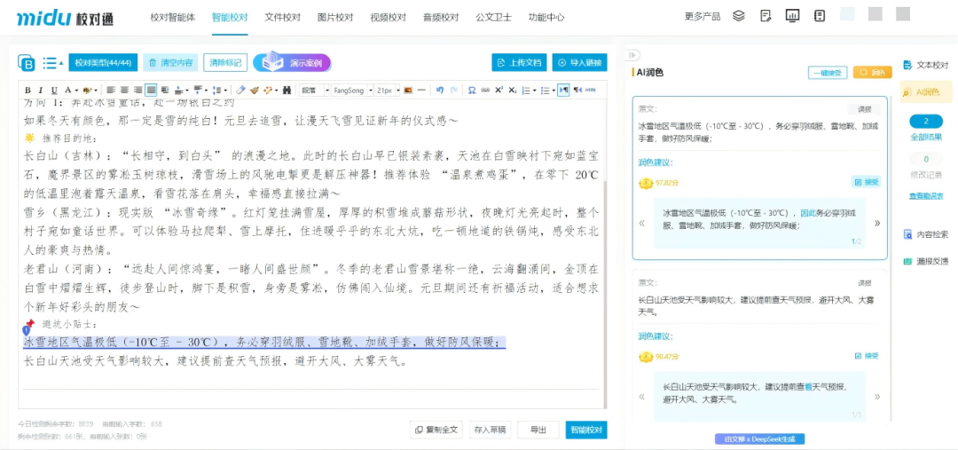Accept the 97.82分 polishing suggestion
The height and width of the screenshot is (450, 958).
[866, 182]
